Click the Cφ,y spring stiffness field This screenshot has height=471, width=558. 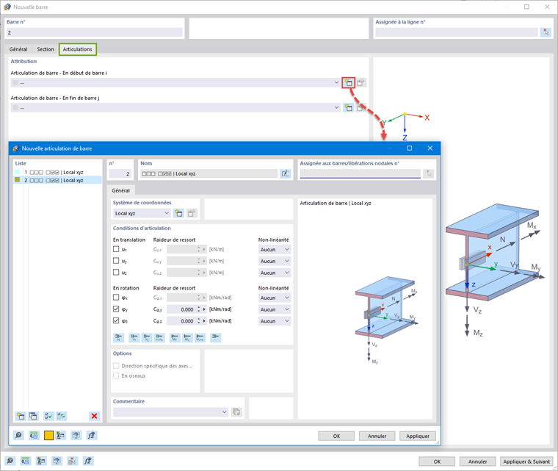coord(181,309)
